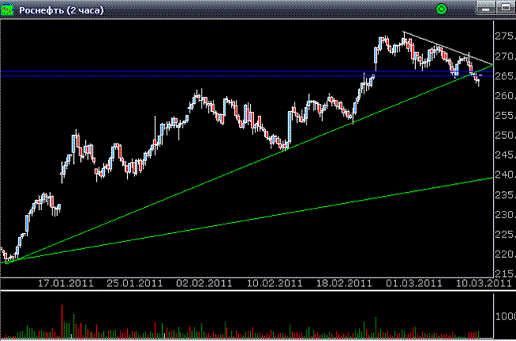Click the window title 'Роснефть (2 часа)'
The image size is (516, 341).
coord(61,10)
